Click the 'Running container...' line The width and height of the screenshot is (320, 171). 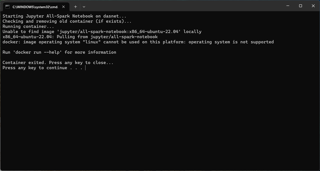[28, 26]
